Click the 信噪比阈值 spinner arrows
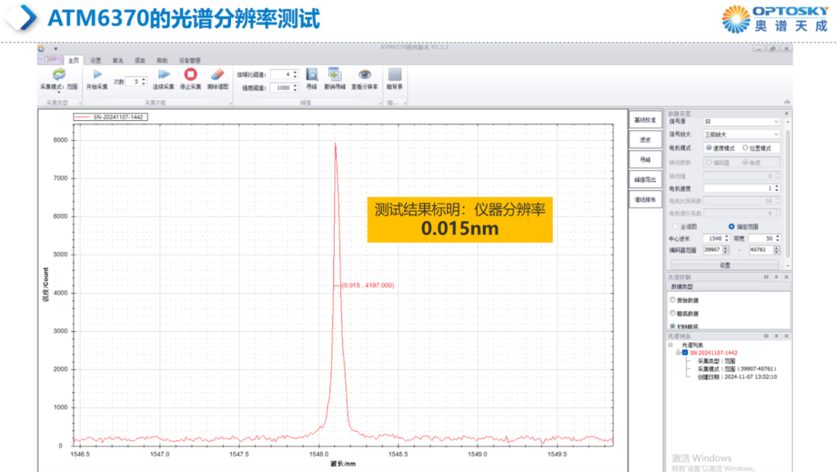The width and height of the screenshot is (837, 472). [x=295, y=74]
